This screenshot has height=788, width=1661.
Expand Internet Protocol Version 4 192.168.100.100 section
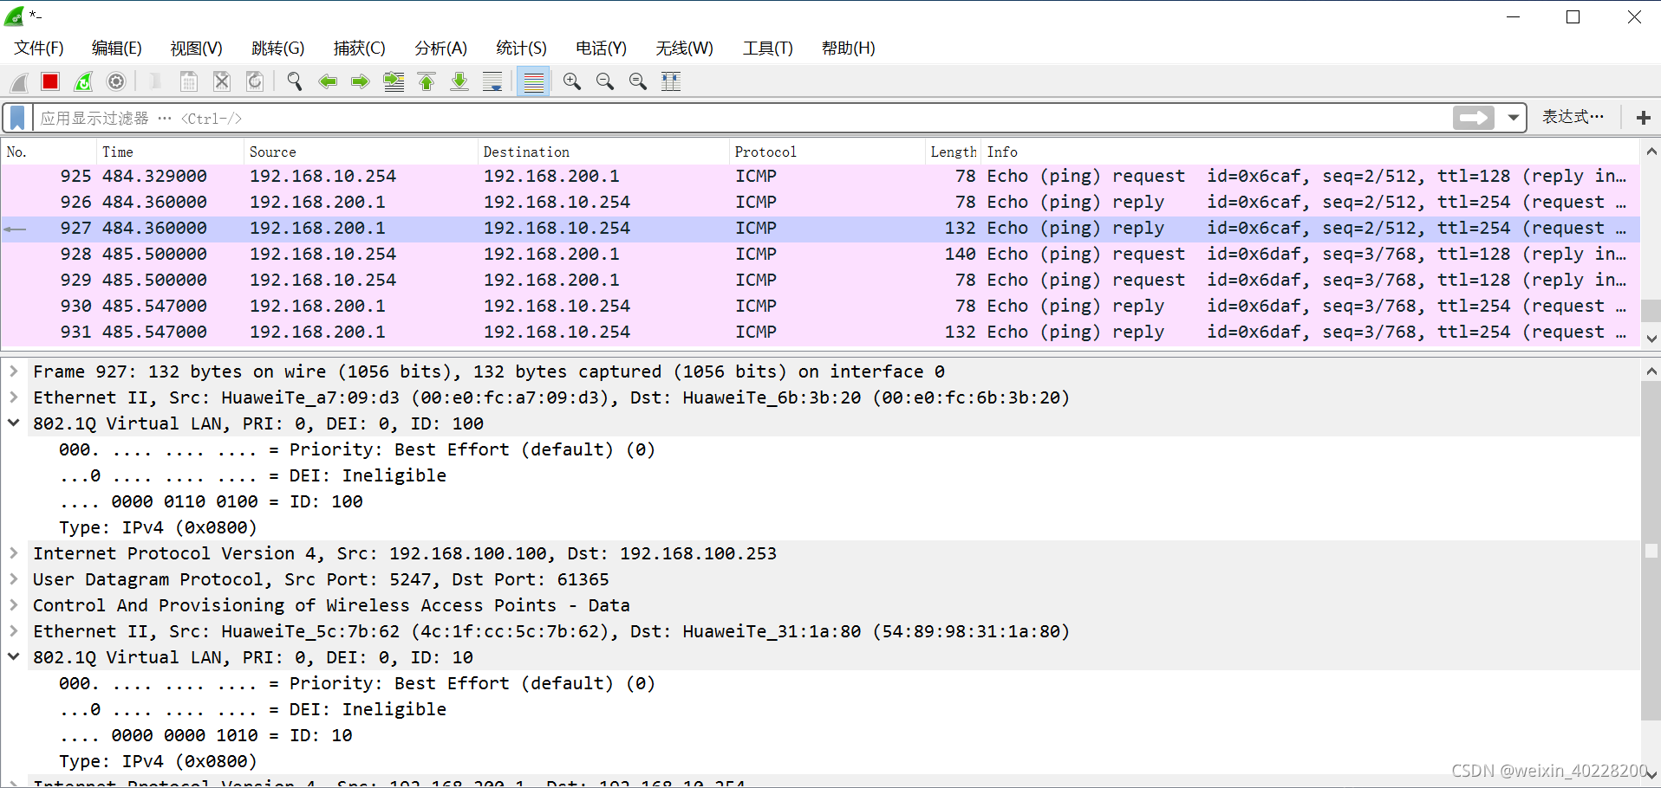tap(14, 553)
